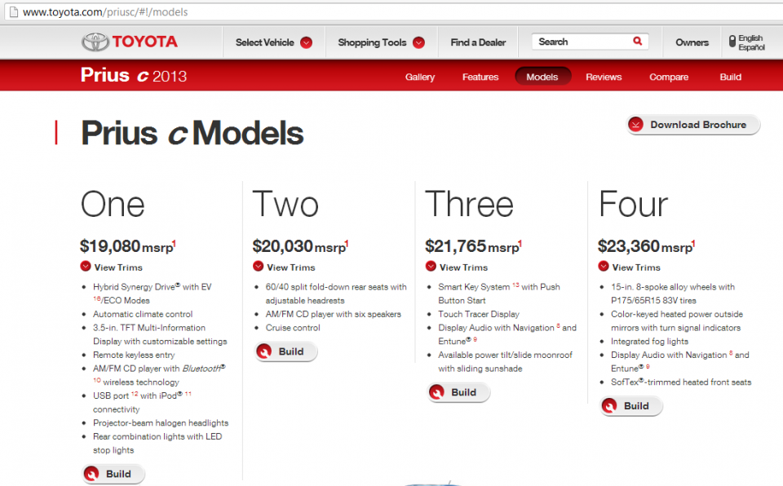The width and height of the screenshot is (783, 486).
Task: Click the Download Brochure arrow icon
Action: click(x=635, y=125)
